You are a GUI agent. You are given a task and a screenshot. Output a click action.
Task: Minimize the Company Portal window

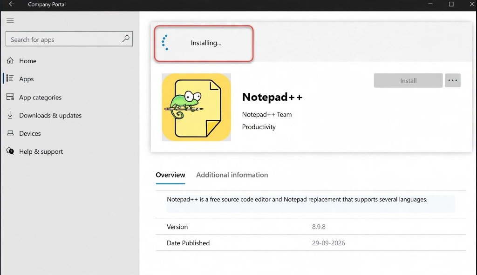430,4
